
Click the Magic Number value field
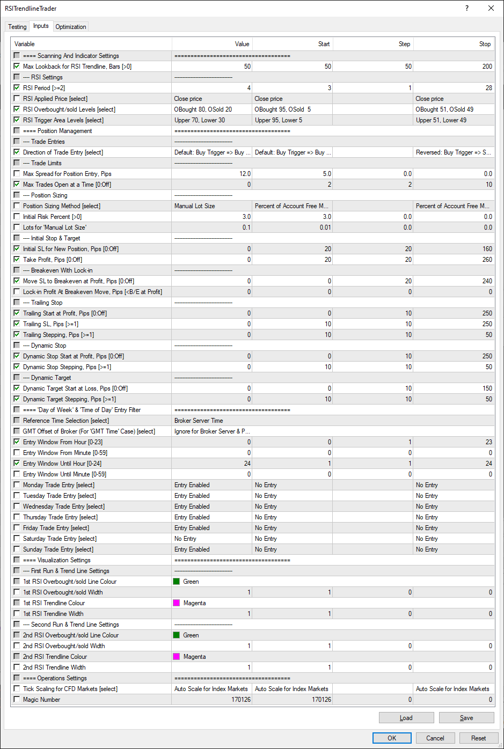coord(211,700)
